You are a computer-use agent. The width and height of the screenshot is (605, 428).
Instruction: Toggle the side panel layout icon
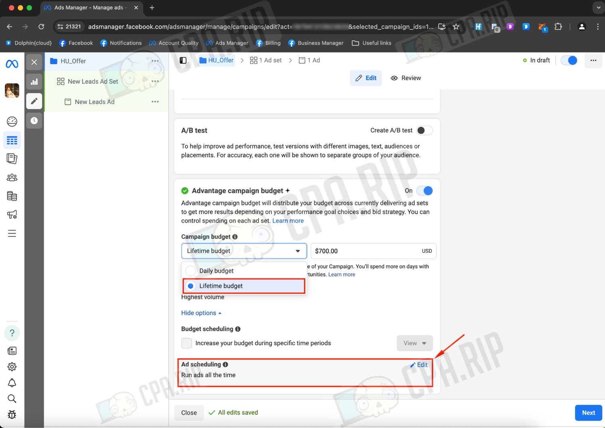(183, 60)
